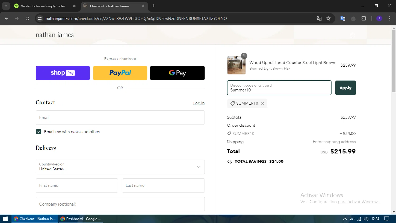This screenshot has height=223, width=396.
Task: Bookmark this page with star icon
Action: pos(328,19)
